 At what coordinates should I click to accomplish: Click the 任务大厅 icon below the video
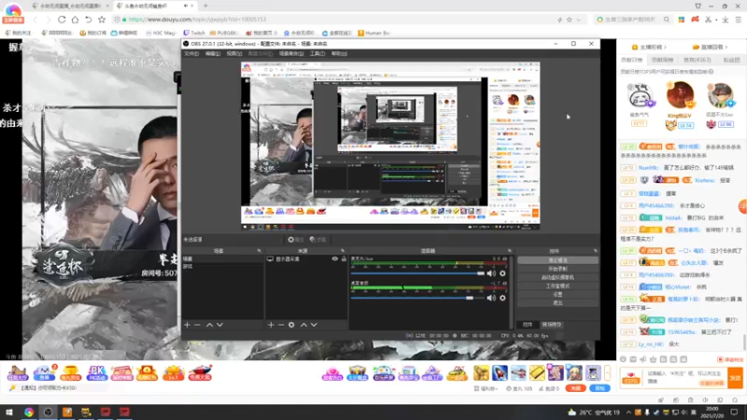pos(18,372)
